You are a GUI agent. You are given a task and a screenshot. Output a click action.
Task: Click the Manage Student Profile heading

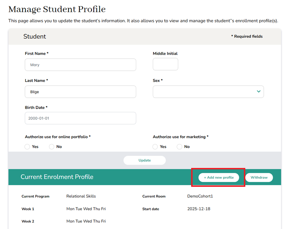click(57, 9)
